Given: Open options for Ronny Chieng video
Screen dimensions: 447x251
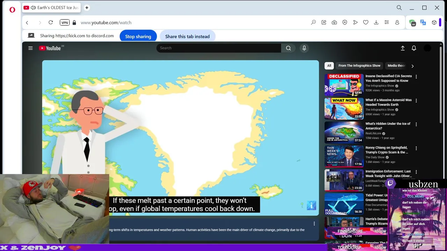Looking at the screenshot, I should tap(416, 149).
